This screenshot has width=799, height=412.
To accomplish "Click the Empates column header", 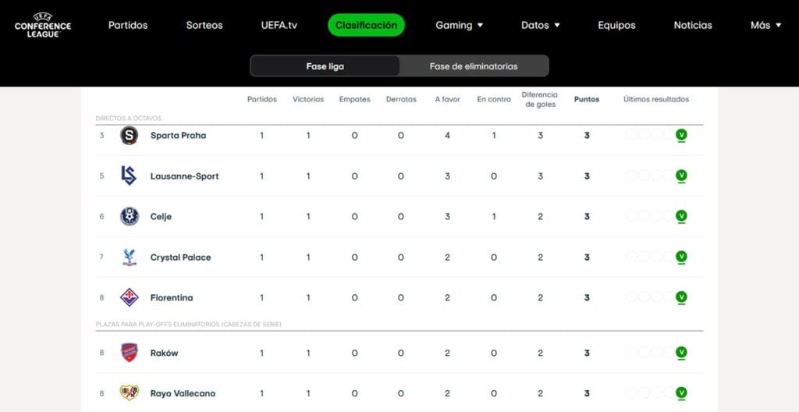I will coord(355,99).
